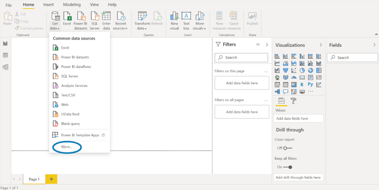This screenshot has height=190, width=379.
Task: Hide the Filters pane with eye icon
Action: pyautogui.click(x=258, y=45)
